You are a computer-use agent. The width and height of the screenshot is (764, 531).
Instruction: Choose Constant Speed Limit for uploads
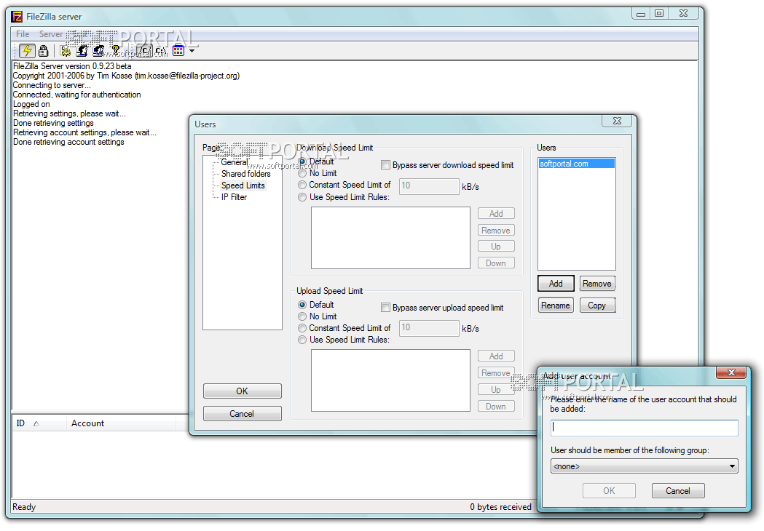point(302,328)
